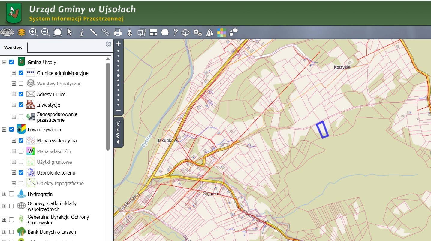Expand Warstwy tematyczne node

click(x=14, y=84)
